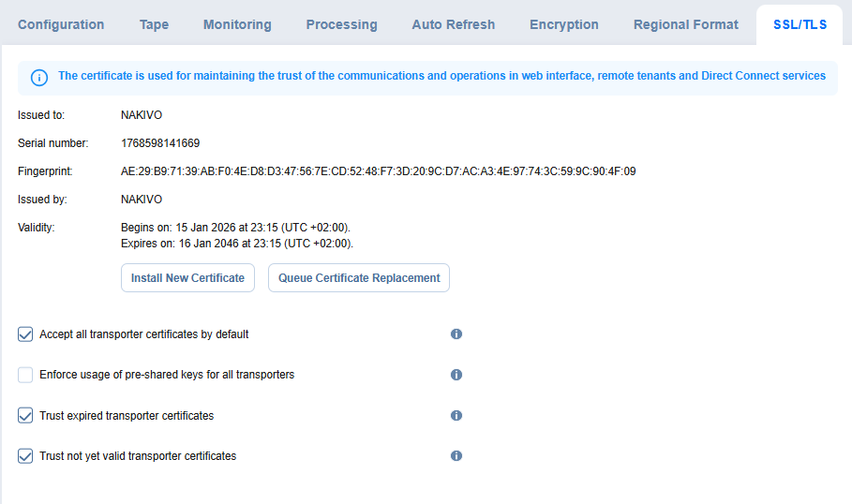Open the Regional Format tab
Viewport: 852px width, 504px height.
pyautogui.click(x=686, y=24)
